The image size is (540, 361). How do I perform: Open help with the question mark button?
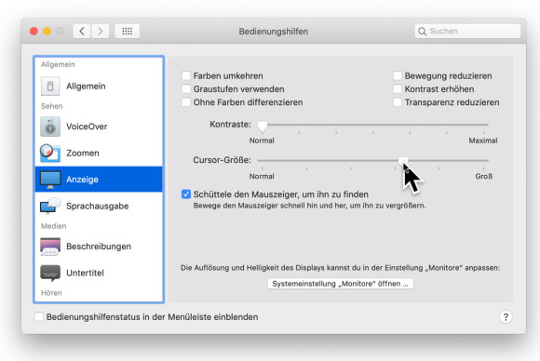pyautogui.click(x=506, y=317)
